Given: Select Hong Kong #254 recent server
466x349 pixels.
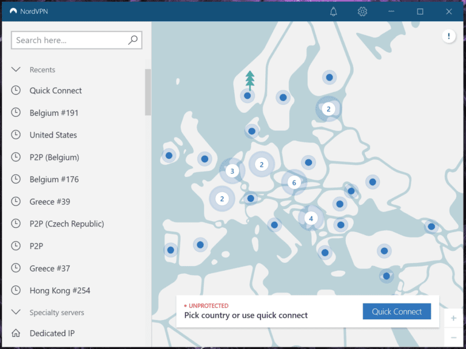Looking at the screenshot, I should pyautogui.click(x=59, y=290).
